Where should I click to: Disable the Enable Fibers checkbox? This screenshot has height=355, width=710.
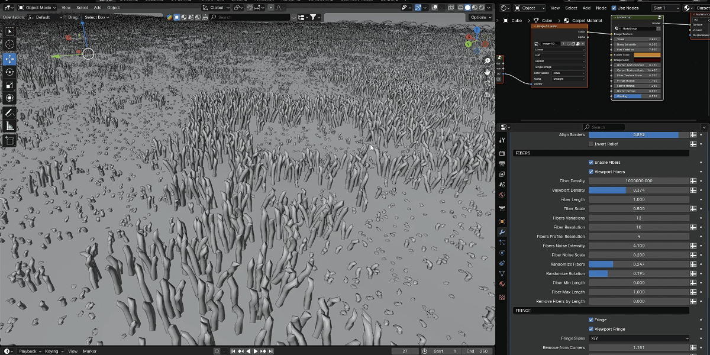[591, 162]
